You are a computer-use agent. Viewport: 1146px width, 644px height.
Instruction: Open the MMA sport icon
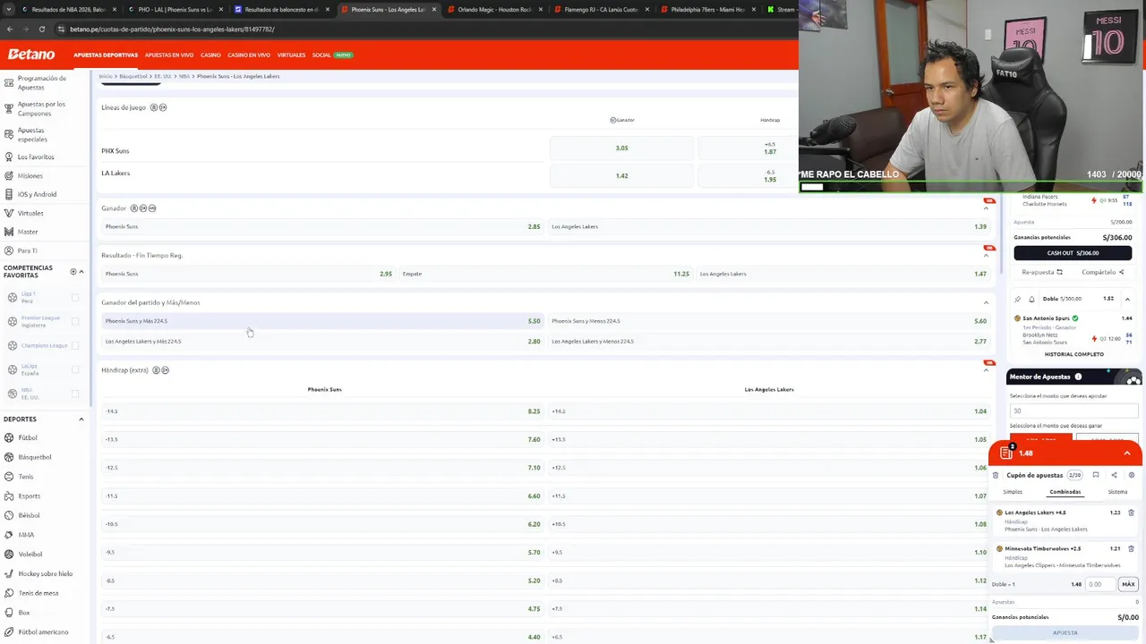point(9,535)
